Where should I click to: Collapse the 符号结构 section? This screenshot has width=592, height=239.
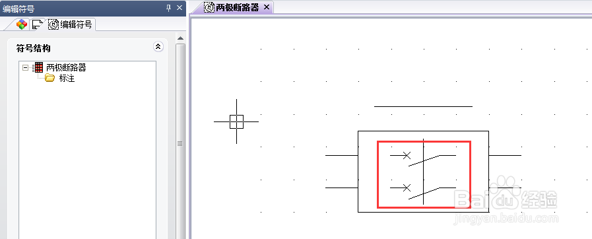[x=158, y=47]
